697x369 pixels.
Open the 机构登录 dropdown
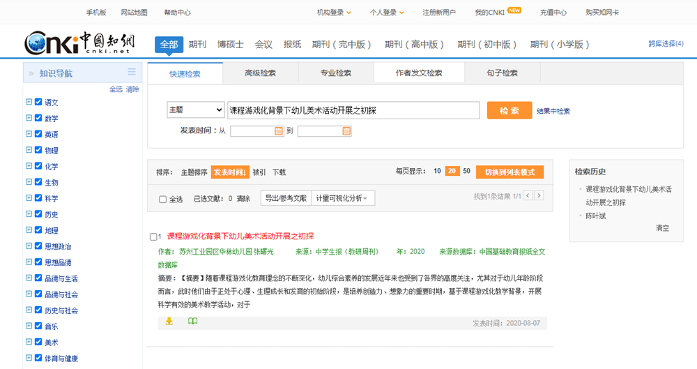[x=334, y=13]
